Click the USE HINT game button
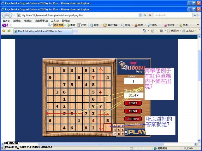 click(133, 119)
